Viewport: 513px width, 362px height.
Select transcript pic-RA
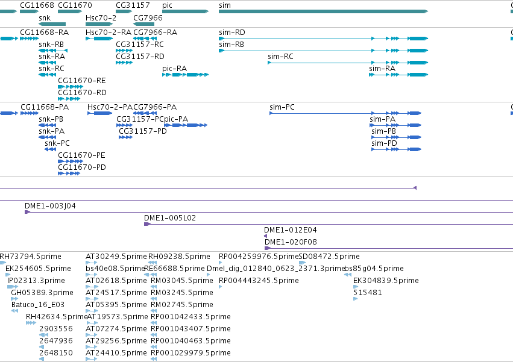(x=185, y=75)
